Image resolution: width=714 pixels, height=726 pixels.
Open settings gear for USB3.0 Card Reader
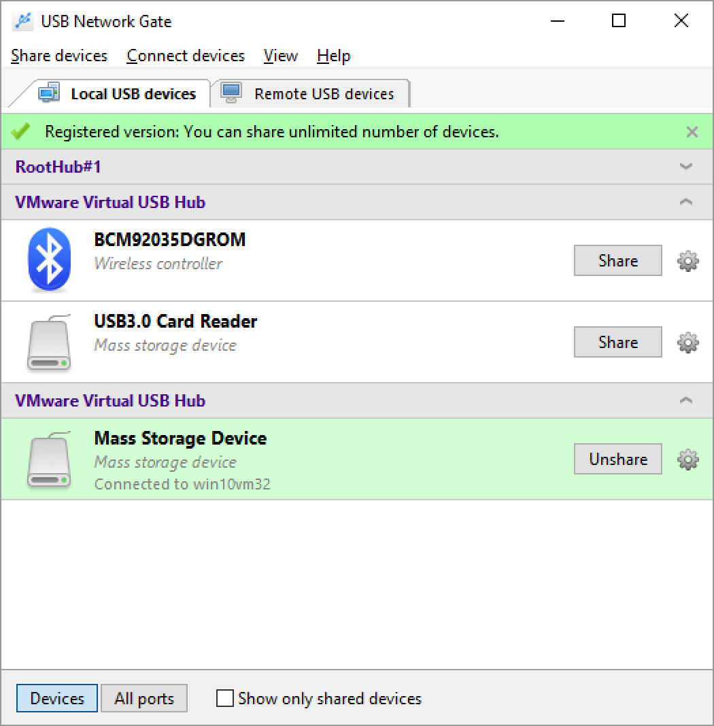click(x=687, y=342)
